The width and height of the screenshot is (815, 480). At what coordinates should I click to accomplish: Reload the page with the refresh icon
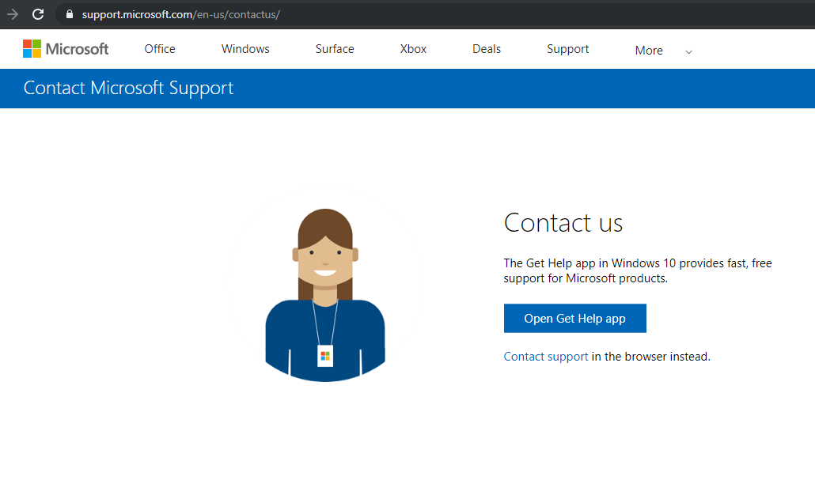[38, 14]
